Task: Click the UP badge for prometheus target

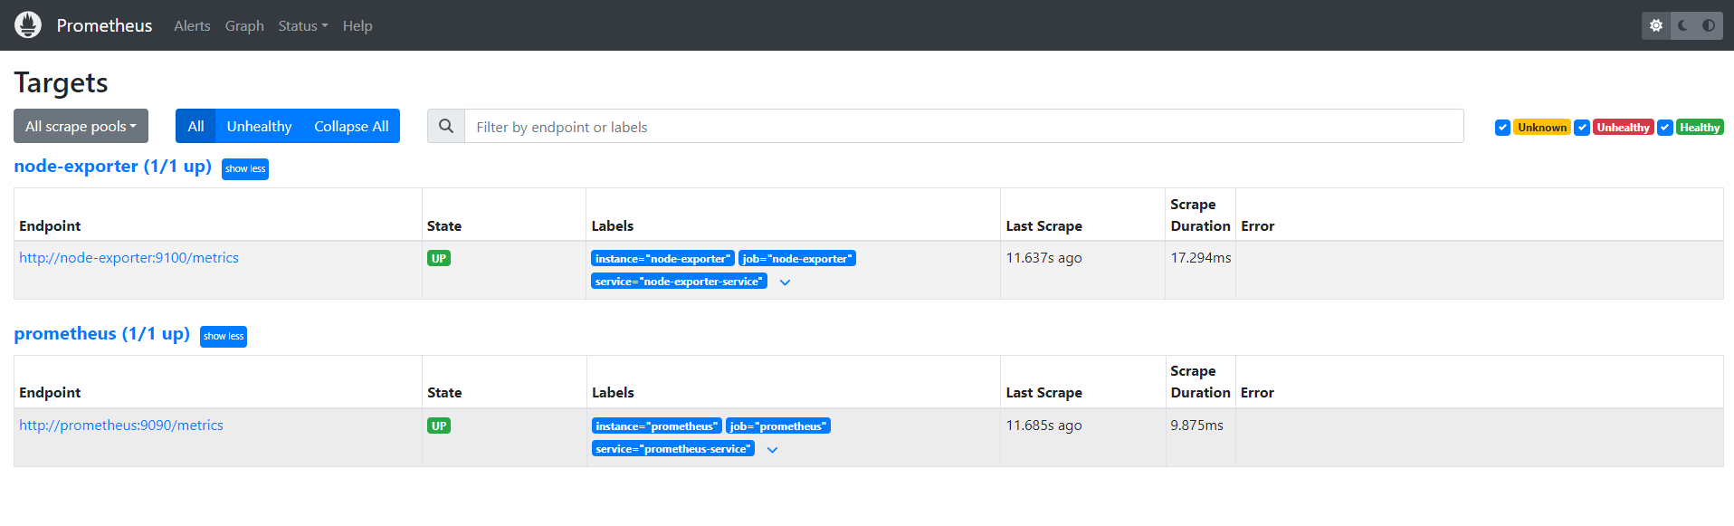Action: (439, 426)
